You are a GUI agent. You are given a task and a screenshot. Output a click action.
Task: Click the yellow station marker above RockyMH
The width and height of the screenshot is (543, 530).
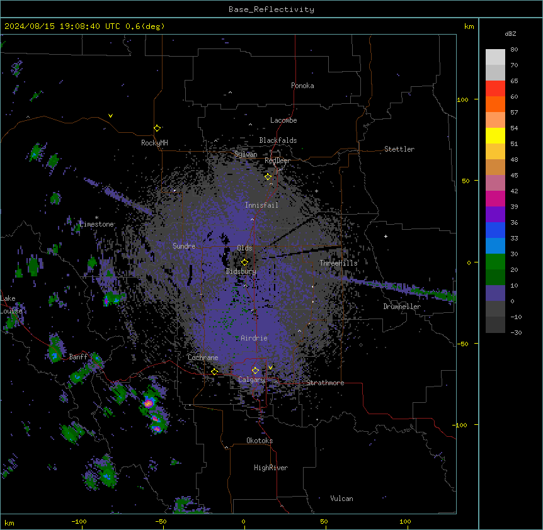(157, 128)
